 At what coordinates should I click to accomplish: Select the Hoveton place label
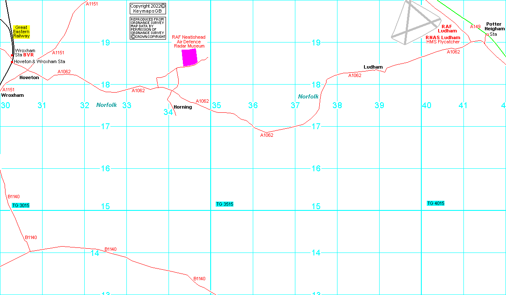point(29,77)
